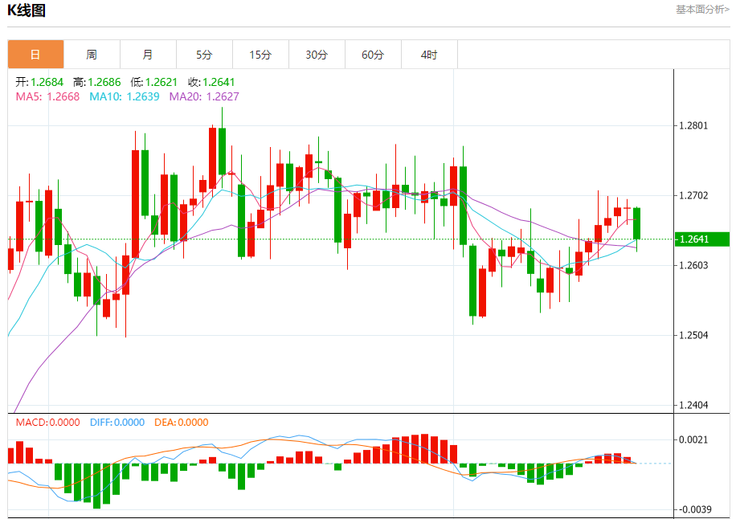Click the green 1.2641 current price tag
Viewport: 736px width, 519px height.
(x=702, y=239)
